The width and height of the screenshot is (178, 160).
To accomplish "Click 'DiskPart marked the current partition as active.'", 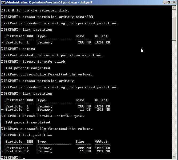I will pyautogui.click(x=52, y=55).
